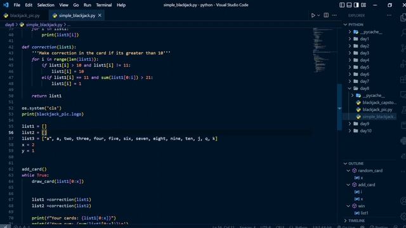Screen dimensions: 406x228
Task: Open blackjack_pic.py in Explorer tree
Action: (x=377, y=110)
